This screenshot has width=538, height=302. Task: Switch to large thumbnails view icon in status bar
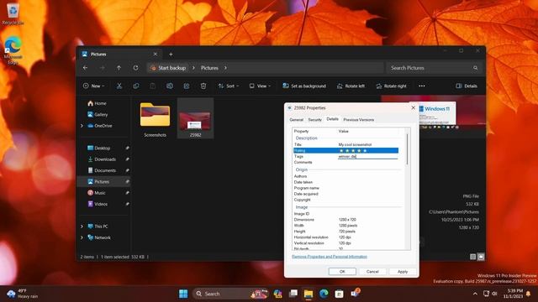[481, 257]
